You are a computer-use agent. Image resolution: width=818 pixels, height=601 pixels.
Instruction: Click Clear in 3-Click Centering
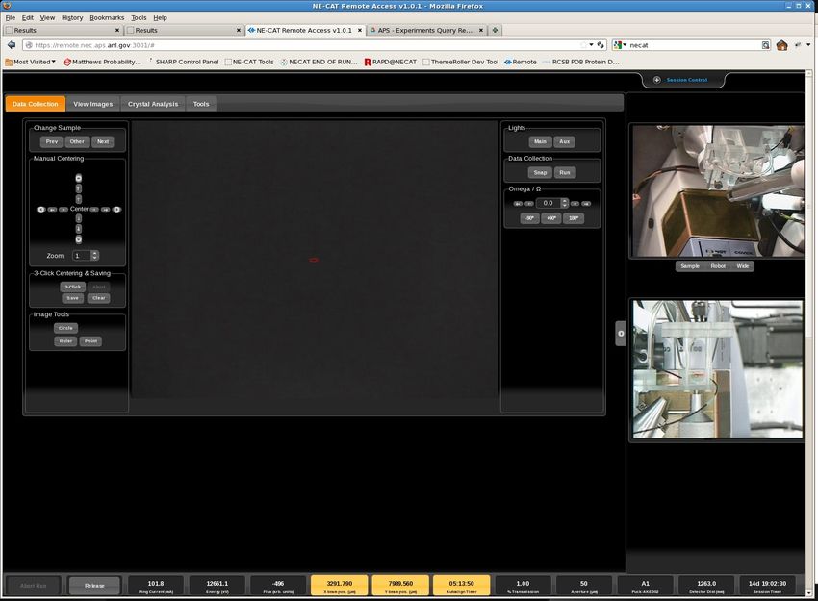[98, 298]
